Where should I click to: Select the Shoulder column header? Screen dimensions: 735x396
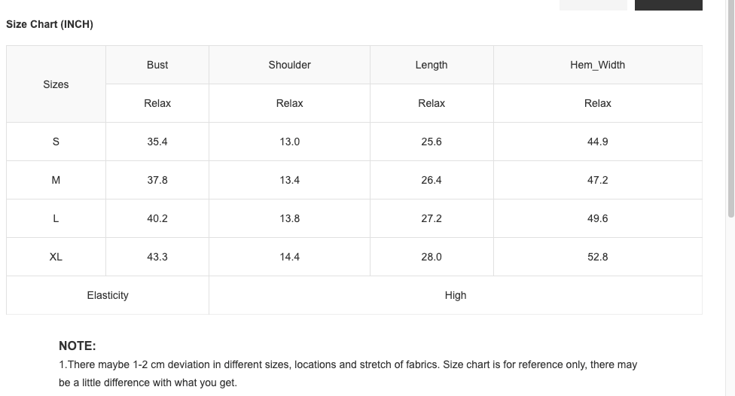point(289,65)
